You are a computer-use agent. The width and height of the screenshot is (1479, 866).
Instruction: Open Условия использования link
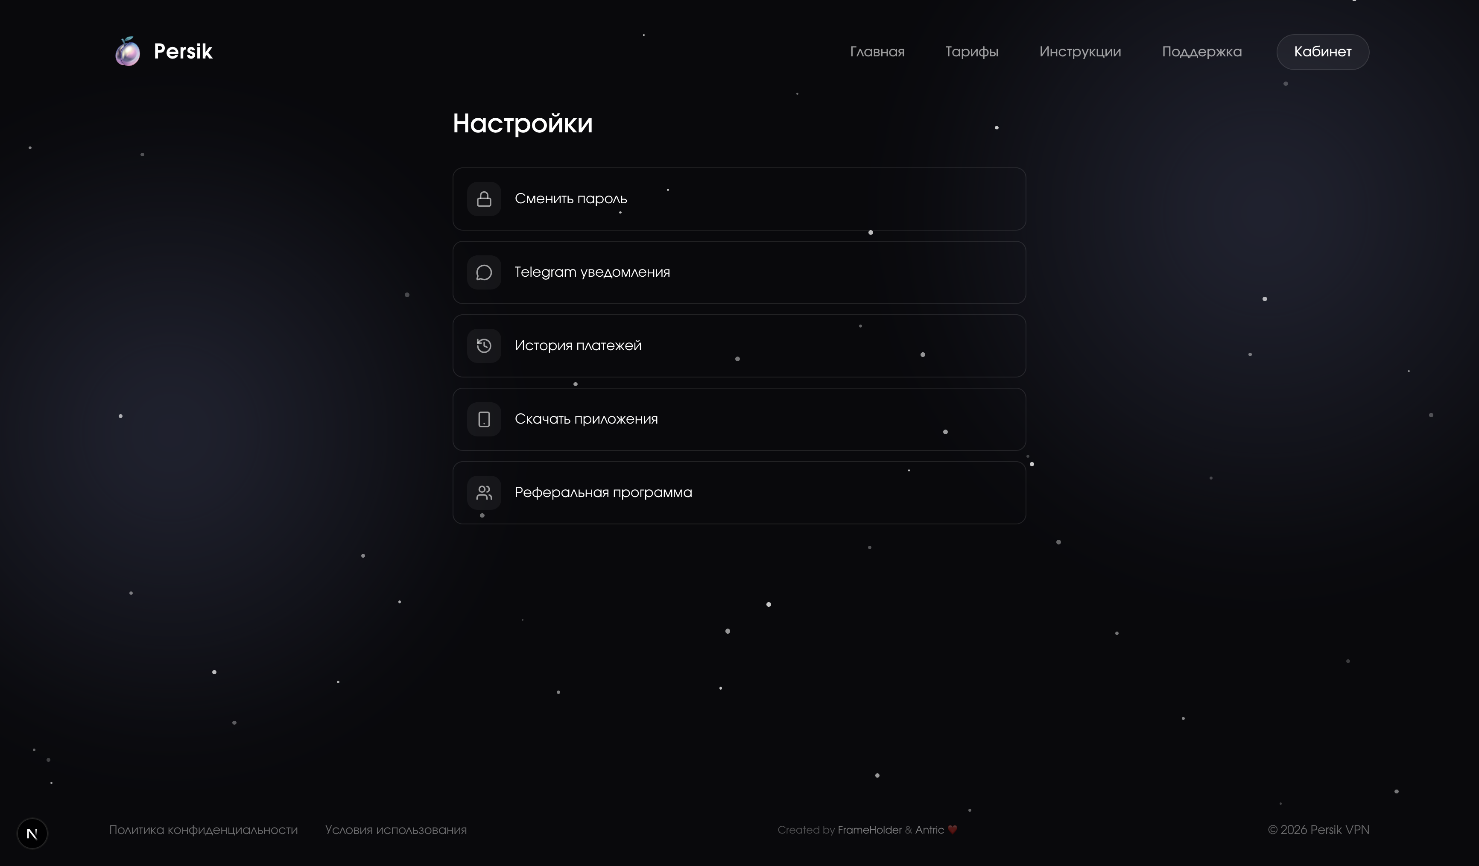395,830
